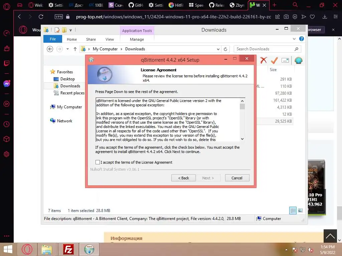Select Application Tools contextual tab
This screenshot has width=342, height=256.
click(137, 30)
